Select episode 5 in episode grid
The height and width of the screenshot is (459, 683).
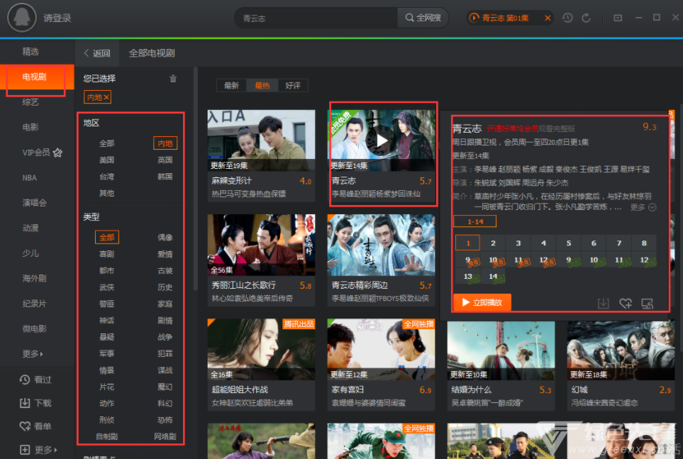pos(568,243)
